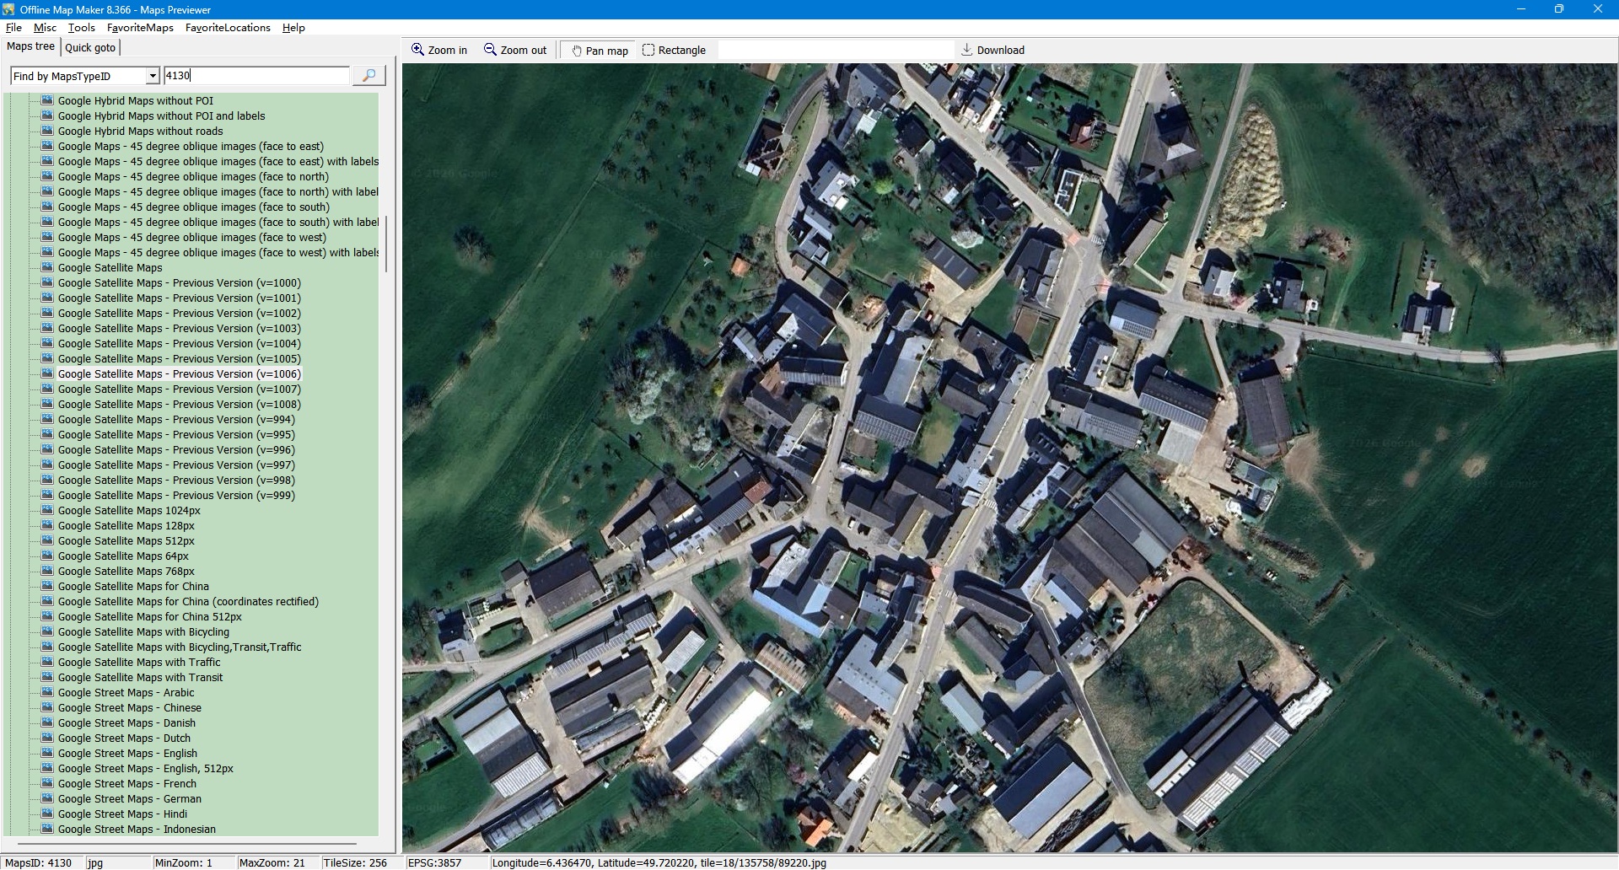Click the Zoom out magnifier icon

[490, 50]
